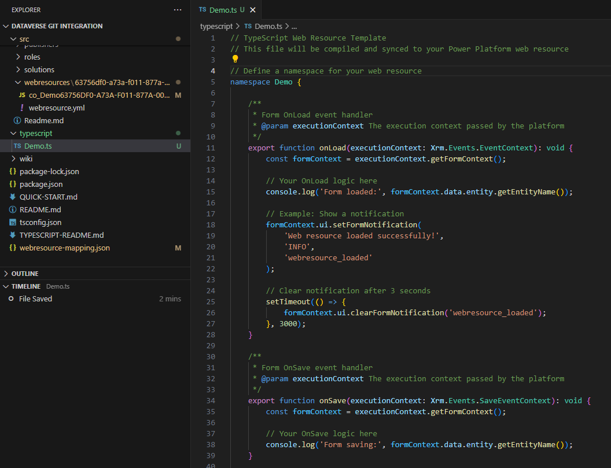The height and width of the screenshot is (468, 611).
Task: Open QUICK-START.md file
Action: pos(95,197)
